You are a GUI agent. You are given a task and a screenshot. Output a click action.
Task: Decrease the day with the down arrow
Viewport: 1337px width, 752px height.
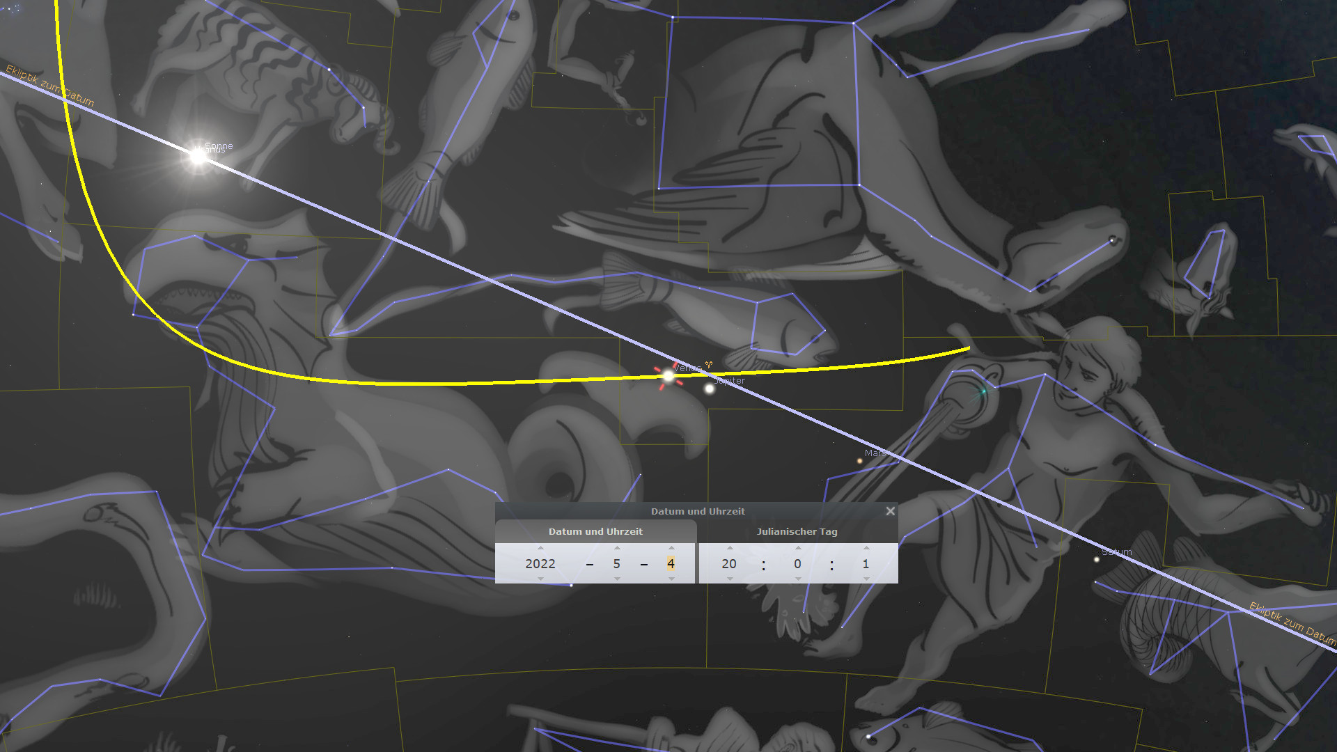tap(671, 579)
